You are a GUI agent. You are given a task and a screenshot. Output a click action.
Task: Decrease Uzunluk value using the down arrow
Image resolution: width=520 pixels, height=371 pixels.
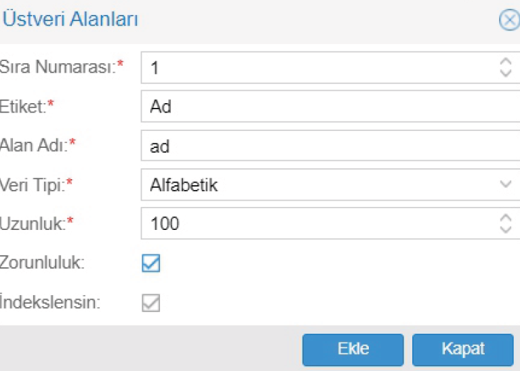click(505, 229)
